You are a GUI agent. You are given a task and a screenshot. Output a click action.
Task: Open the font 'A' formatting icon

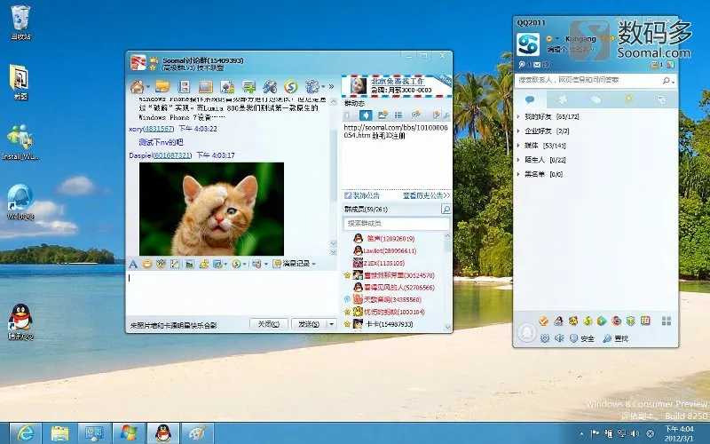pyautogui.click(x=132, y=264)
